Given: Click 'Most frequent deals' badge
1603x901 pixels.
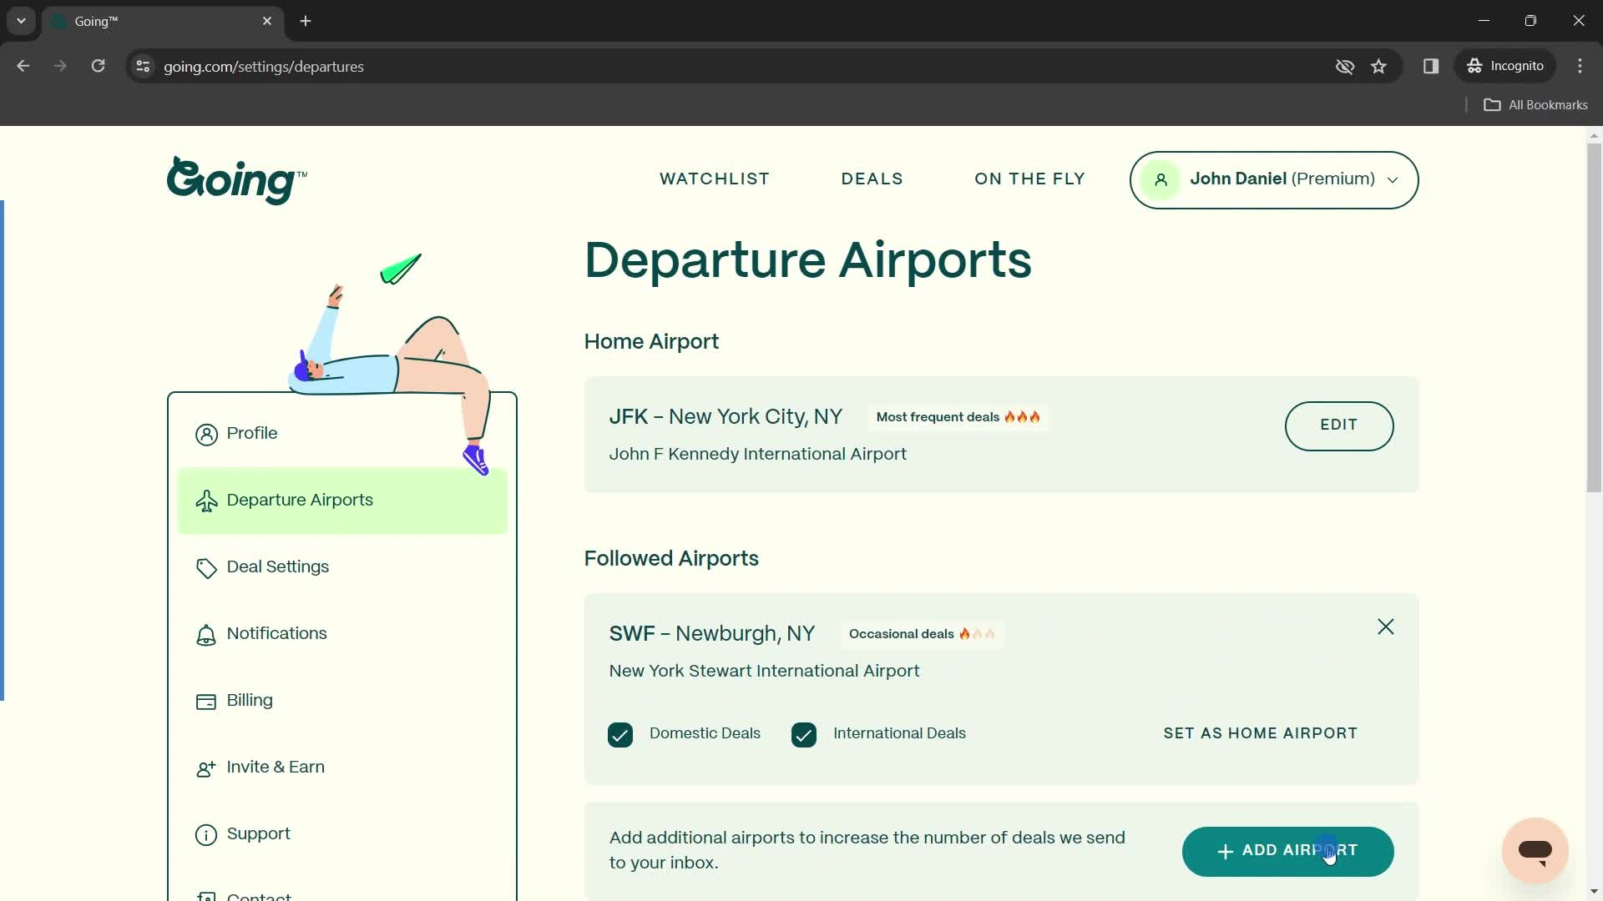Looking at the screenshot, I should 958,417.
